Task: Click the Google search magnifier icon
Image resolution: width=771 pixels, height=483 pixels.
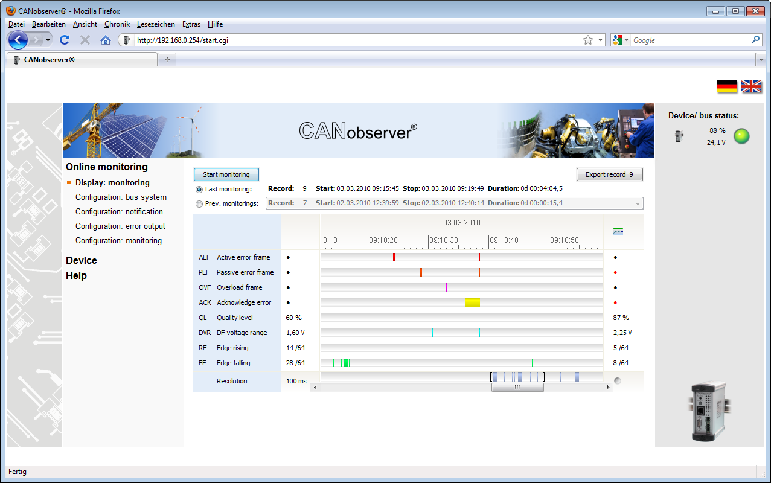Action: [756, 40]
